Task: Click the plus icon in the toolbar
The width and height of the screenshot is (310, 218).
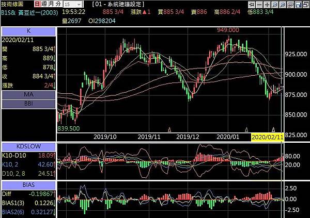Action: click(x=267, y=5)
